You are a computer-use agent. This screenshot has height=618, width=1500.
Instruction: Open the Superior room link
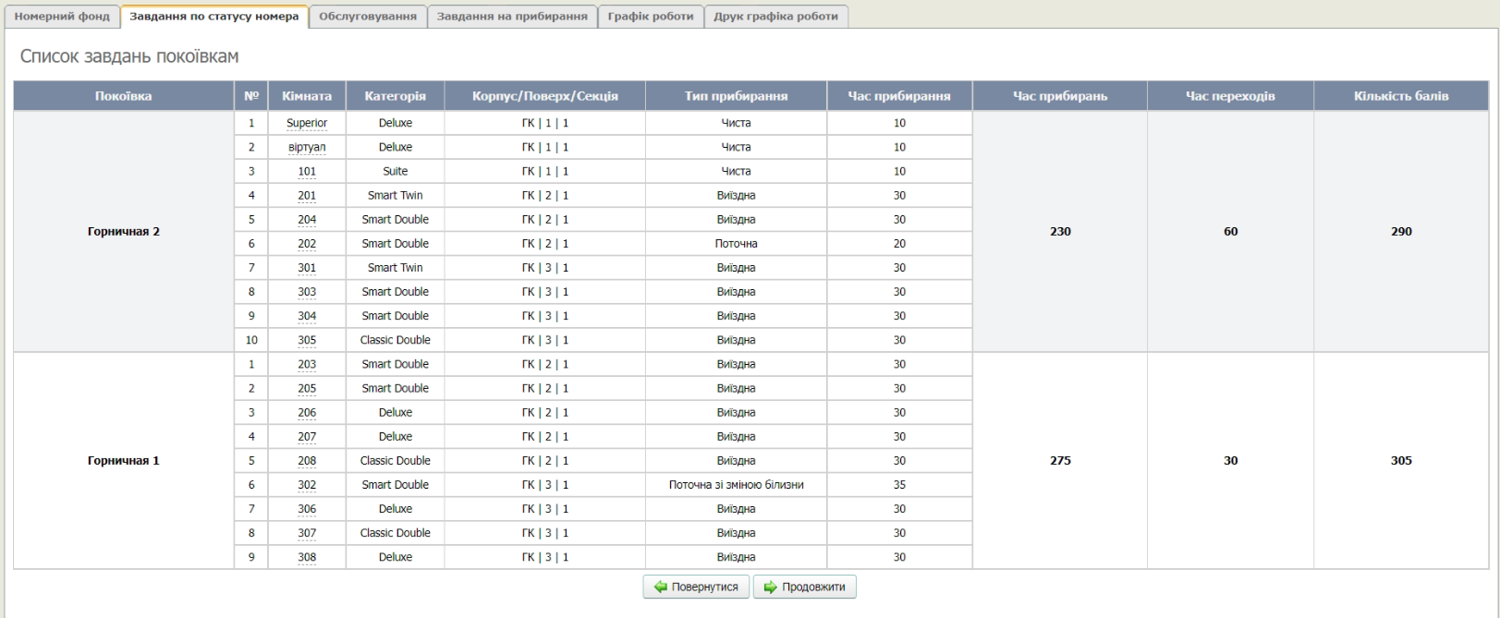(307, 124)
